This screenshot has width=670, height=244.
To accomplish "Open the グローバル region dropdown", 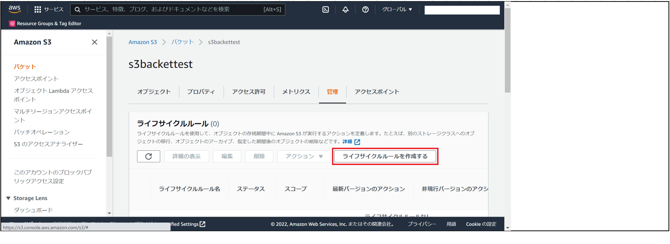I will pos(397,9).
